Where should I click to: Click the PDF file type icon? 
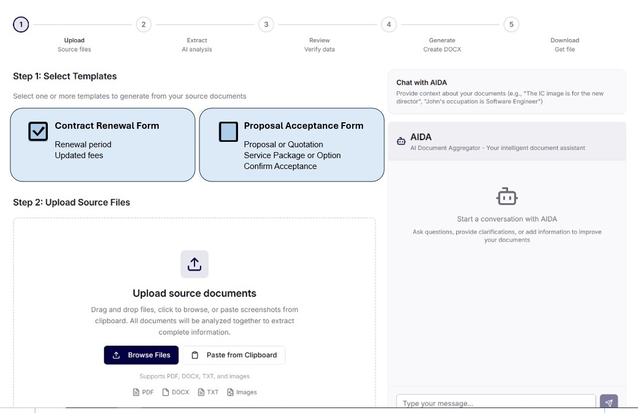(x=136, y=392)
